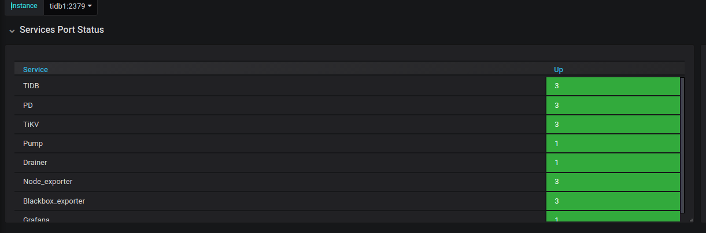Select the Node_exporter service cell
Viewport: 706px width, 233px height.
(x=47, y=182)
